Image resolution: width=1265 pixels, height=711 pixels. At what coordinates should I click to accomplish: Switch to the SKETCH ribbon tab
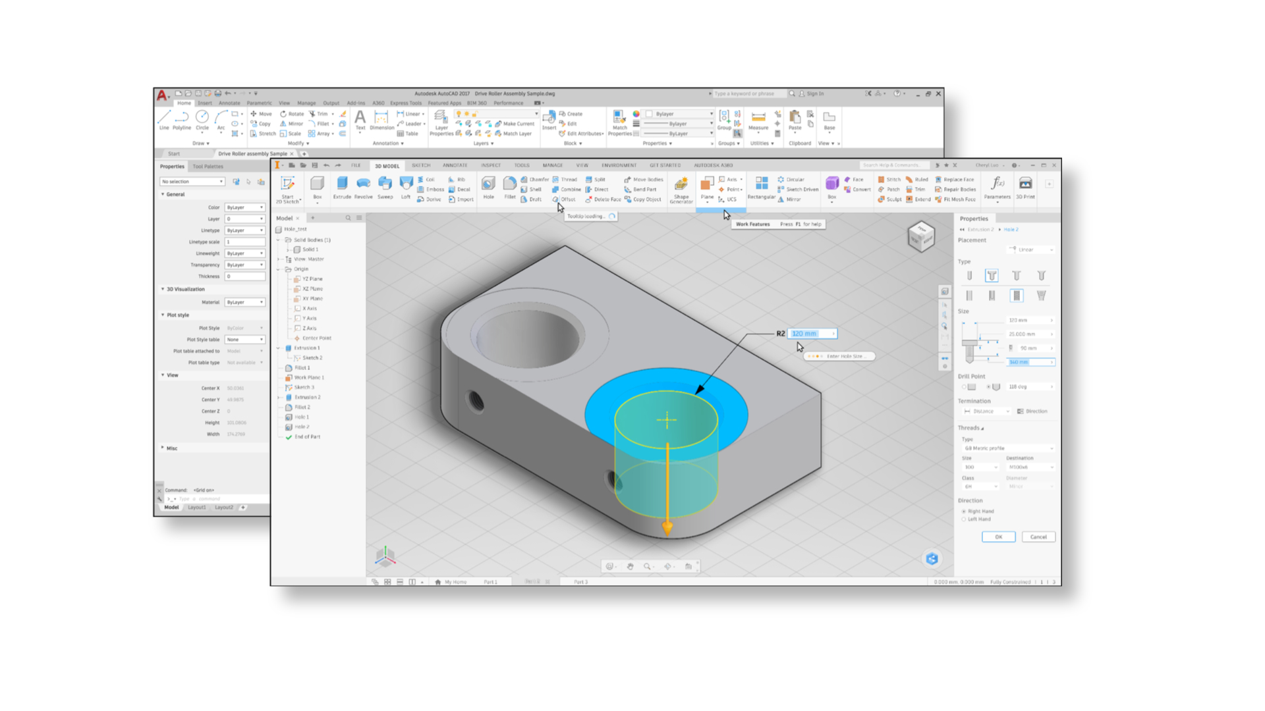421,165
